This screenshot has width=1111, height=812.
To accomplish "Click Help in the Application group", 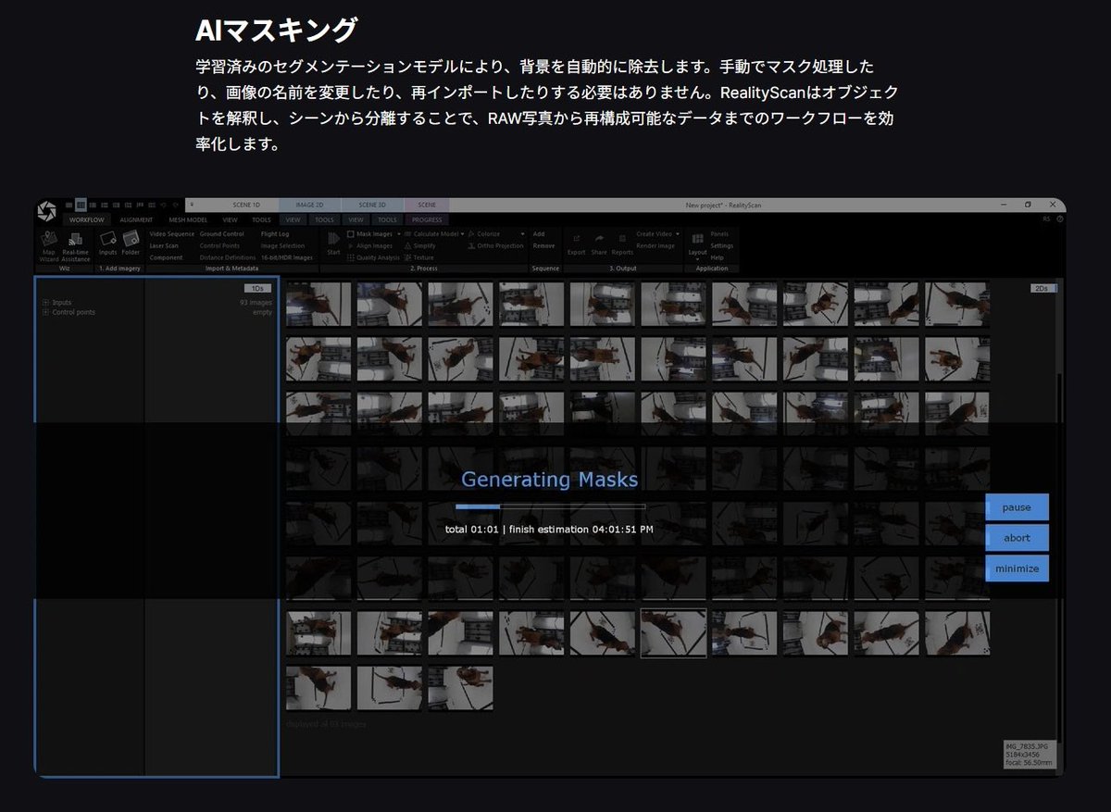I will coord(717,257).
